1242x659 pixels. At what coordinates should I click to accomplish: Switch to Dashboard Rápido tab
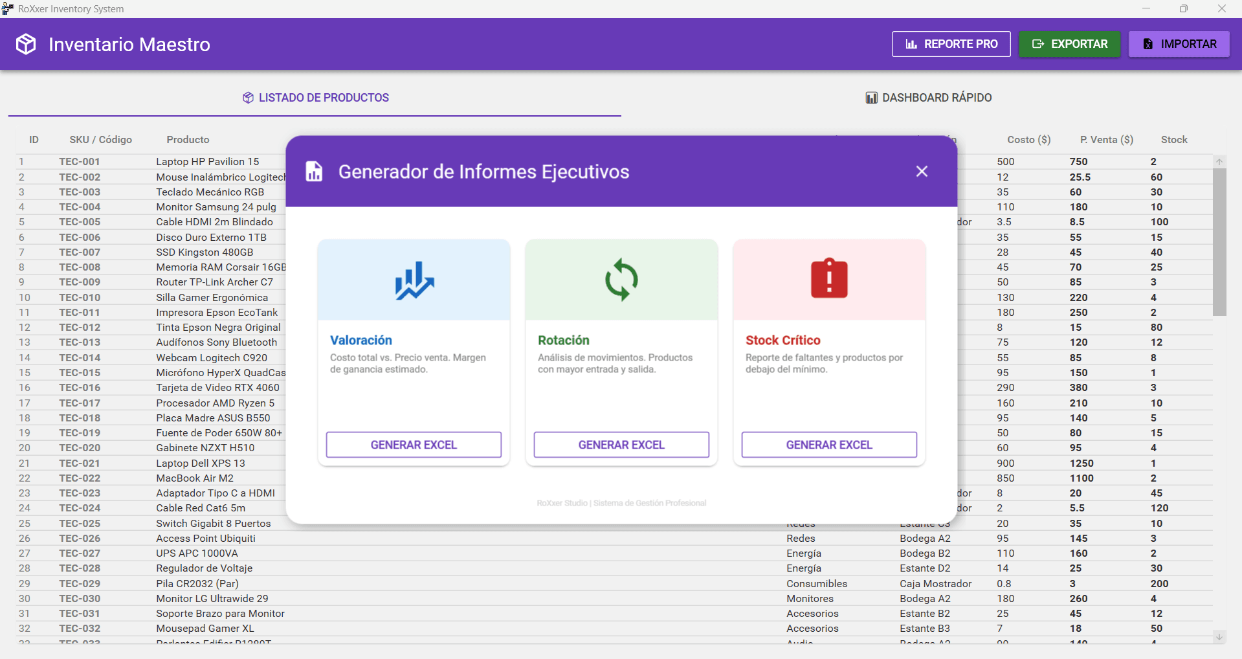[x=928, y=98]
